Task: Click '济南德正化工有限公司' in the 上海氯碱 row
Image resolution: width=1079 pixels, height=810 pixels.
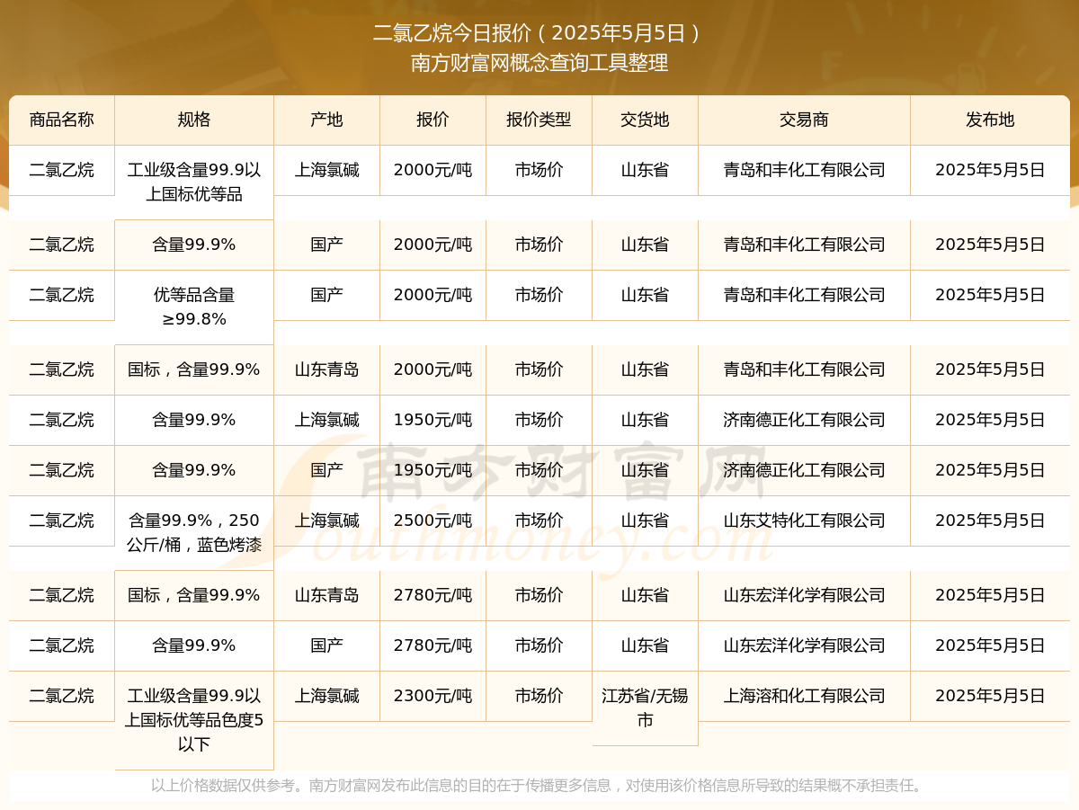Action: click(804, 420)
